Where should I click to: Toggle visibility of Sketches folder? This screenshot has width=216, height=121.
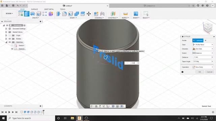coord(10,42)
